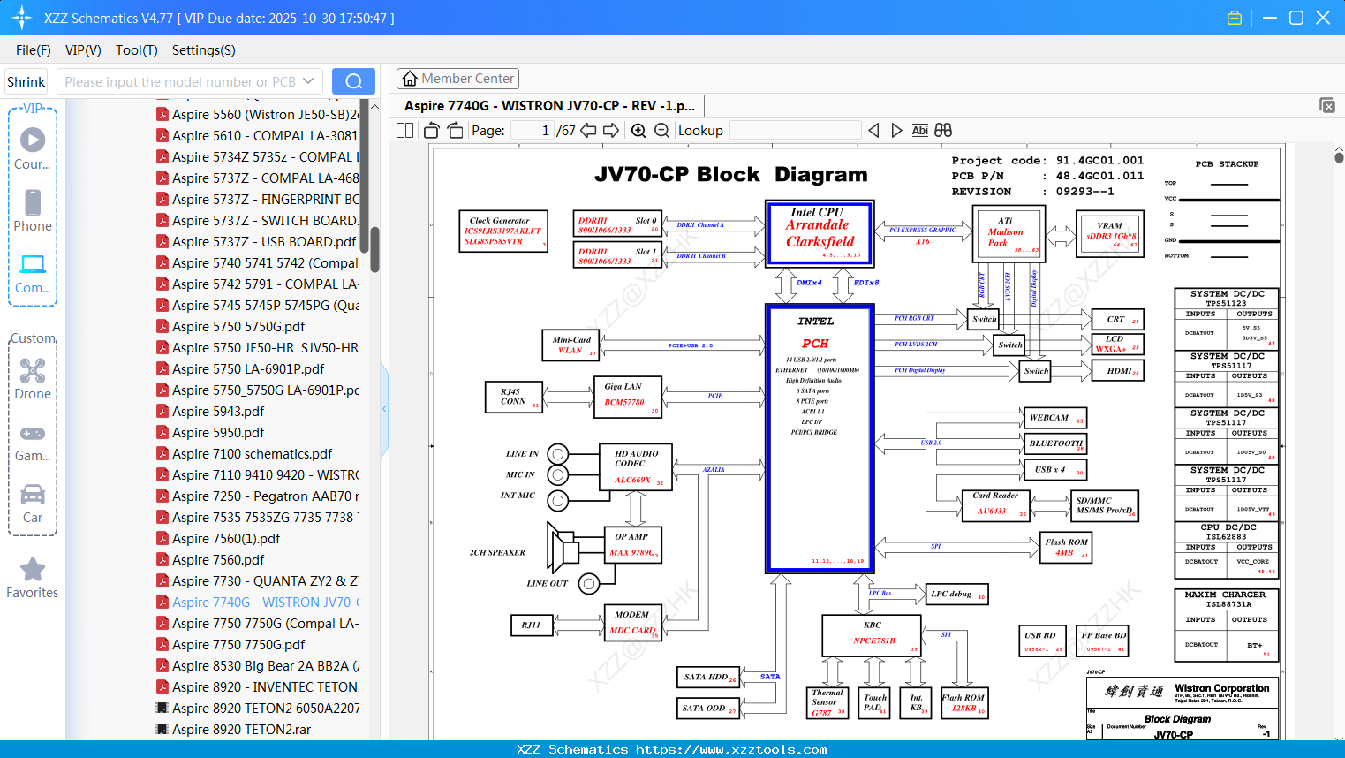
Task: Expand the model number dropdown arrow
Action: click(x=308, y=81)
